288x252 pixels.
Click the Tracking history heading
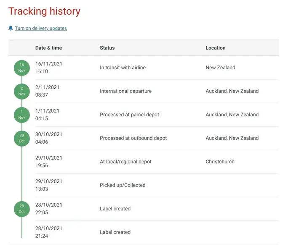click(x=44, y=11)
